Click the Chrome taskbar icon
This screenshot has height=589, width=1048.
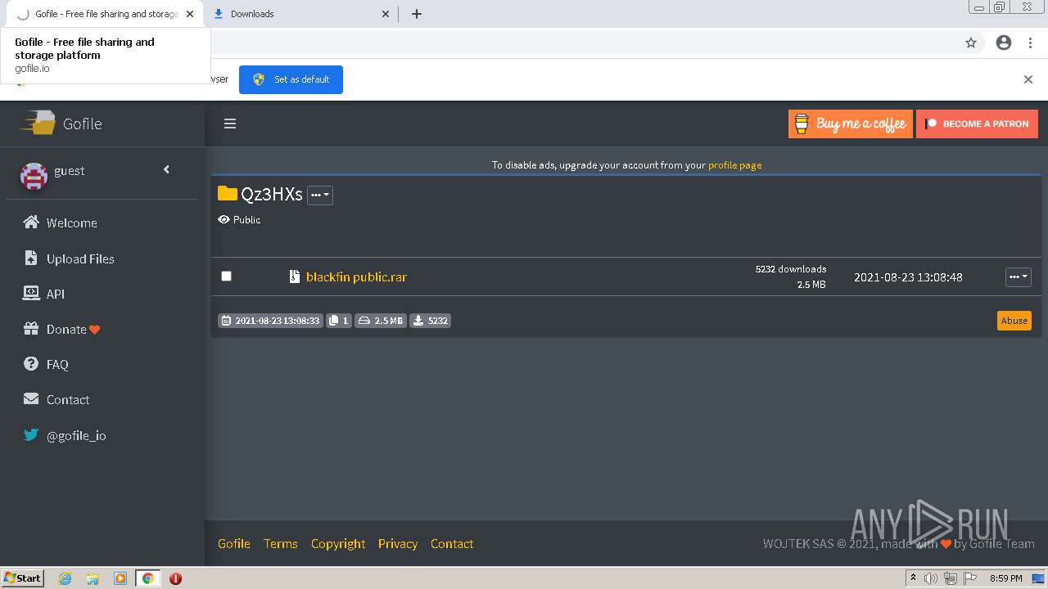(x=148, y=578)
